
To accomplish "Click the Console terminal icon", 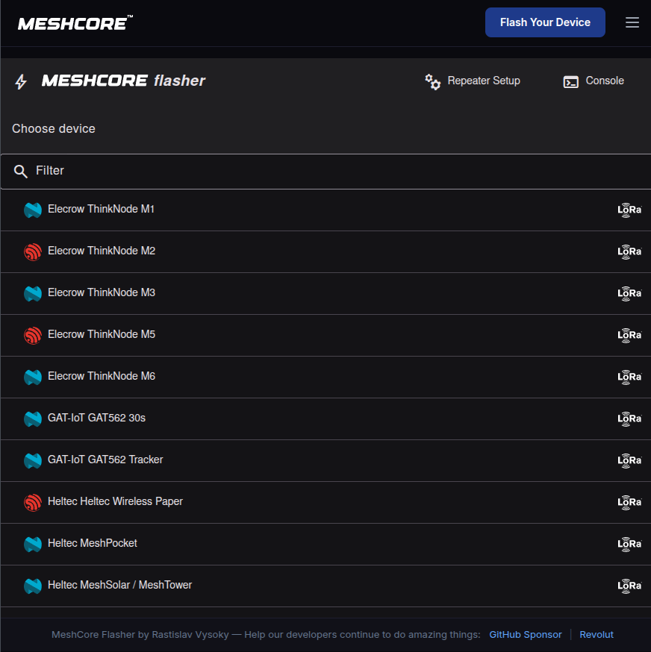I will pos(571,81).
